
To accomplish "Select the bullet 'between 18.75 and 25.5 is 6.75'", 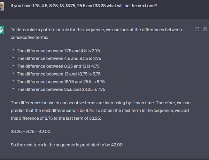I will click(x=61, y=82).
